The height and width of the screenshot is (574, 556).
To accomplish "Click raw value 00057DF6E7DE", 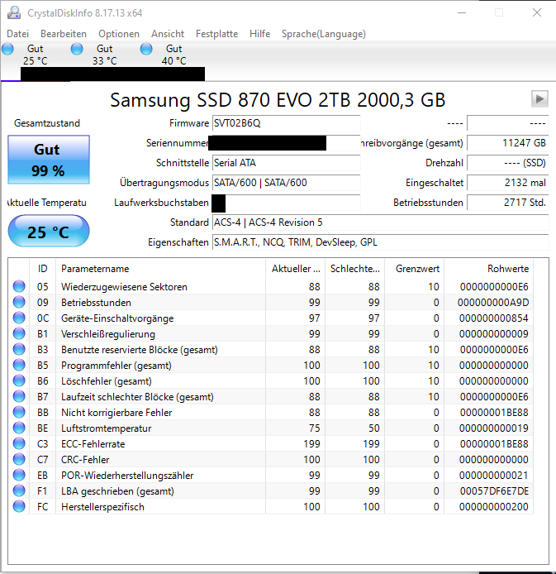I will [x=494, y=491].
